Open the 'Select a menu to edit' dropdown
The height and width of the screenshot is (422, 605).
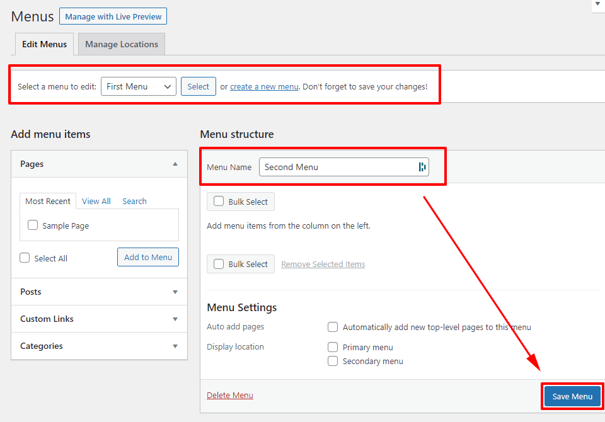click(x=138, y=86)
